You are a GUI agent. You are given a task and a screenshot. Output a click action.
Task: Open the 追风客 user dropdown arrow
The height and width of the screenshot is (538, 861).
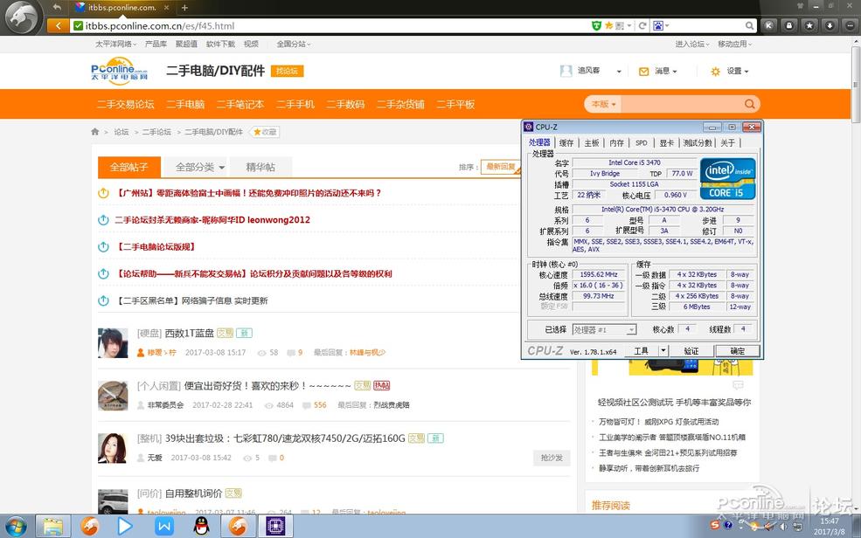pos(619,72)
